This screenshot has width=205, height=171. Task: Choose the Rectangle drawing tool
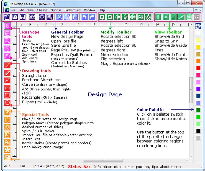coord(7,95)
